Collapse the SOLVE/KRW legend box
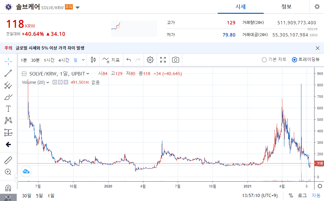This screenshot has height=201, width=324. pyautogui.click(x=24, y=74)
